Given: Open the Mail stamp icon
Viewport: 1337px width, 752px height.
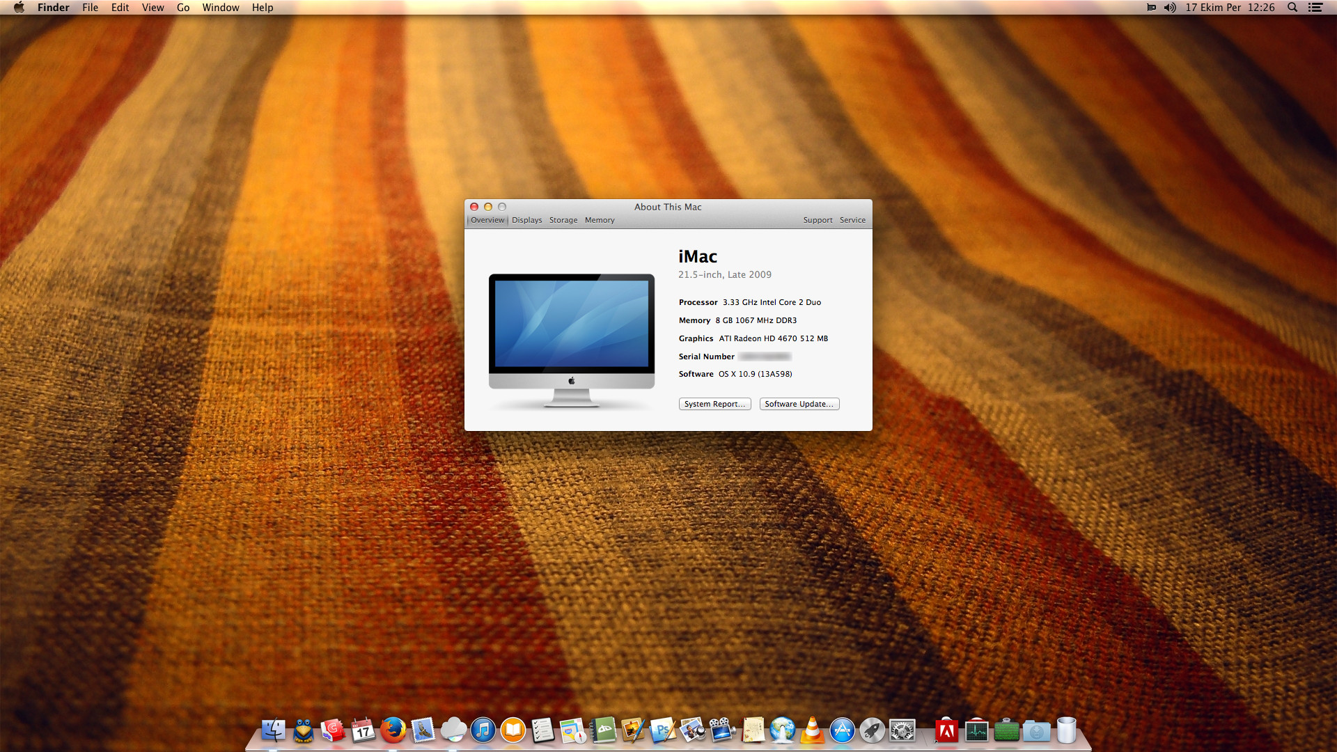Looking at the screenshot, I should pyautogui.click(x=423, y=730).
